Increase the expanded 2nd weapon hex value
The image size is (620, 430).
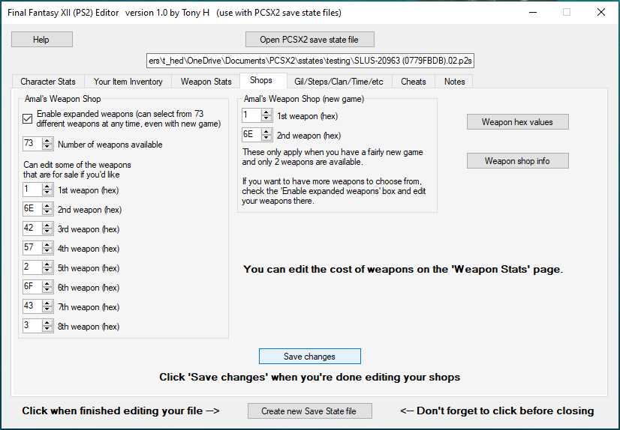[47, 206]
